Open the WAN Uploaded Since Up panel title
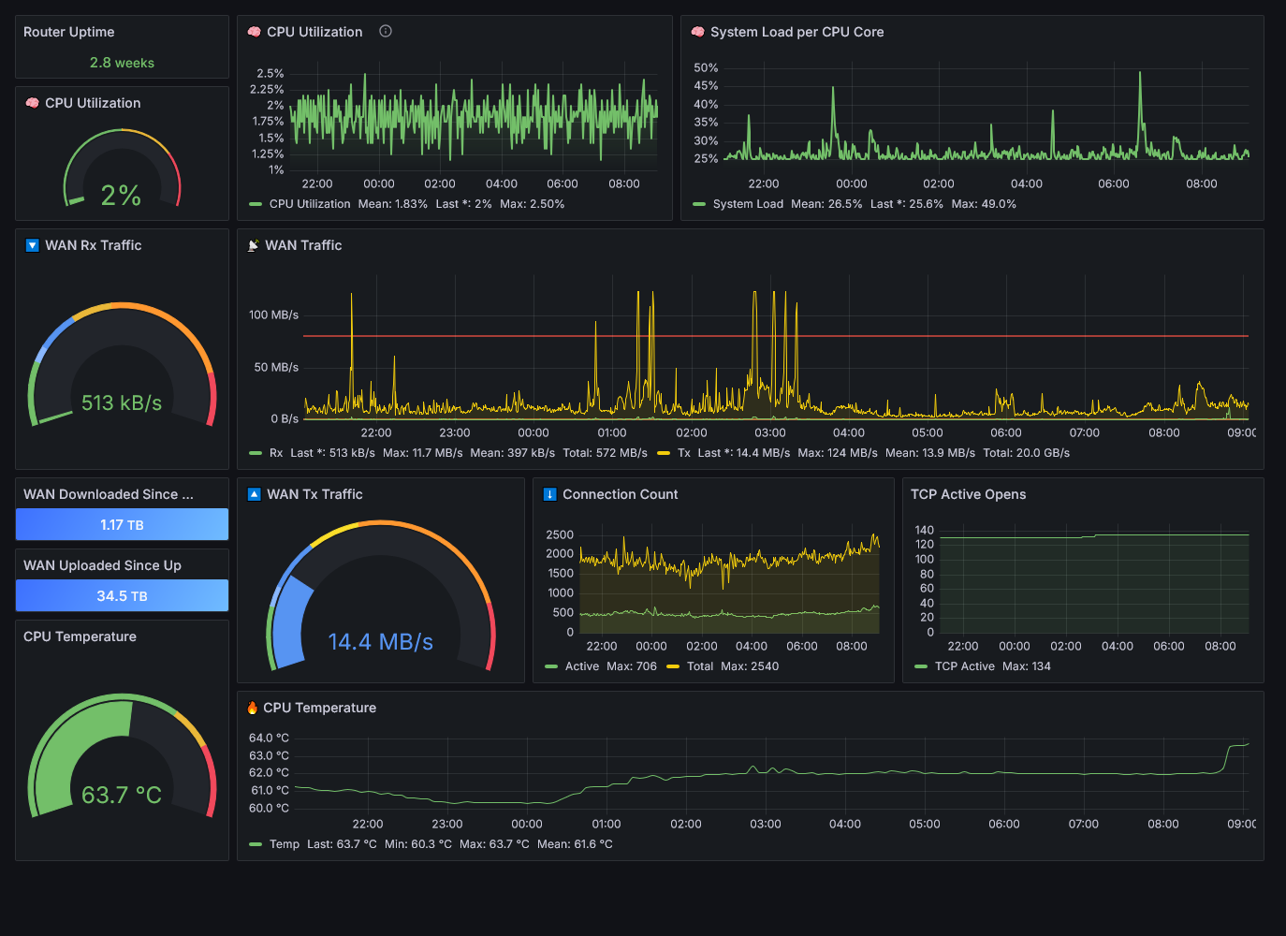The height and width of the screenshot is (936, 1286). (x=102, y=565)
